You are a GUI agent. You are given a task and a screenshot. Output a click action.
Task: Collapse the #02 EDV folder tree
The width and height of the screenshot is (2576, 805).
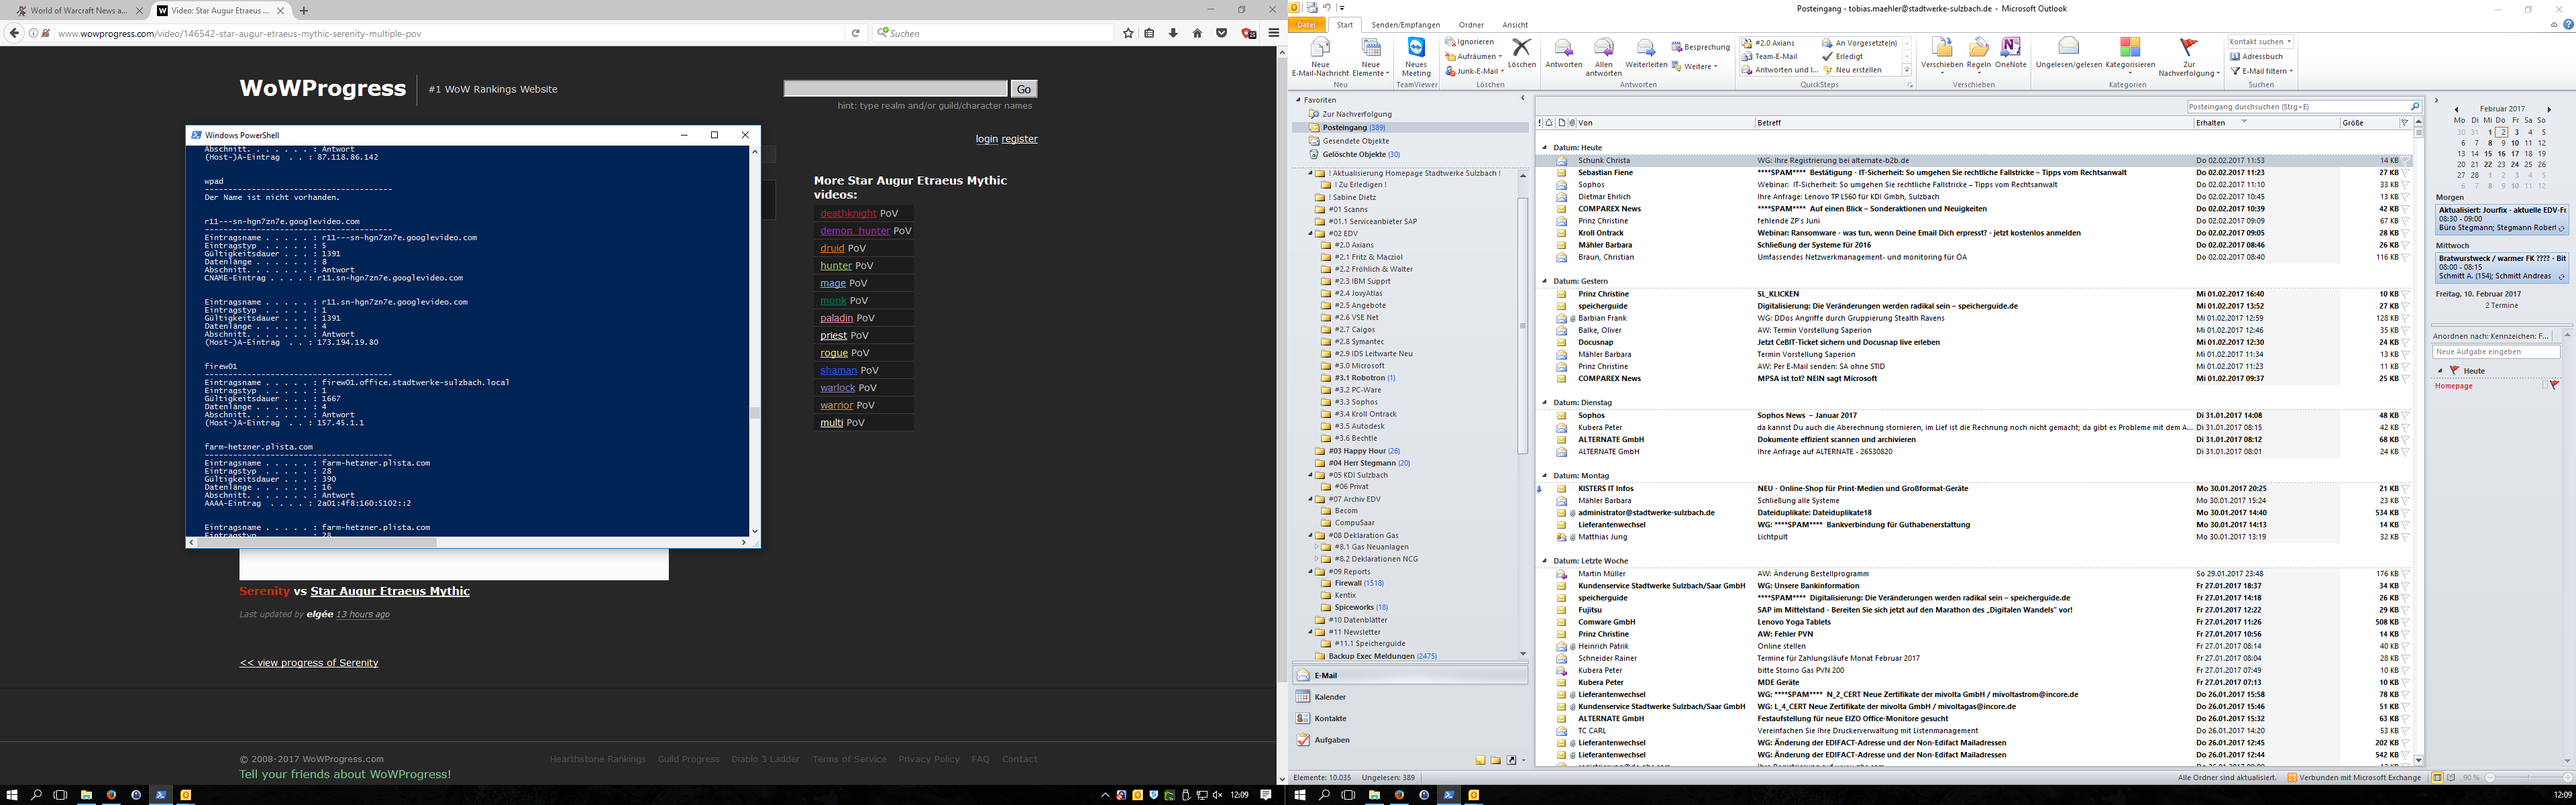coord(1311,233)
